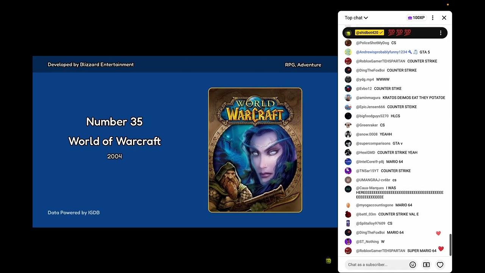This screenshot has width=485, height=273.
Task: Click the small green character icon below video
Action: pos(329,260)
